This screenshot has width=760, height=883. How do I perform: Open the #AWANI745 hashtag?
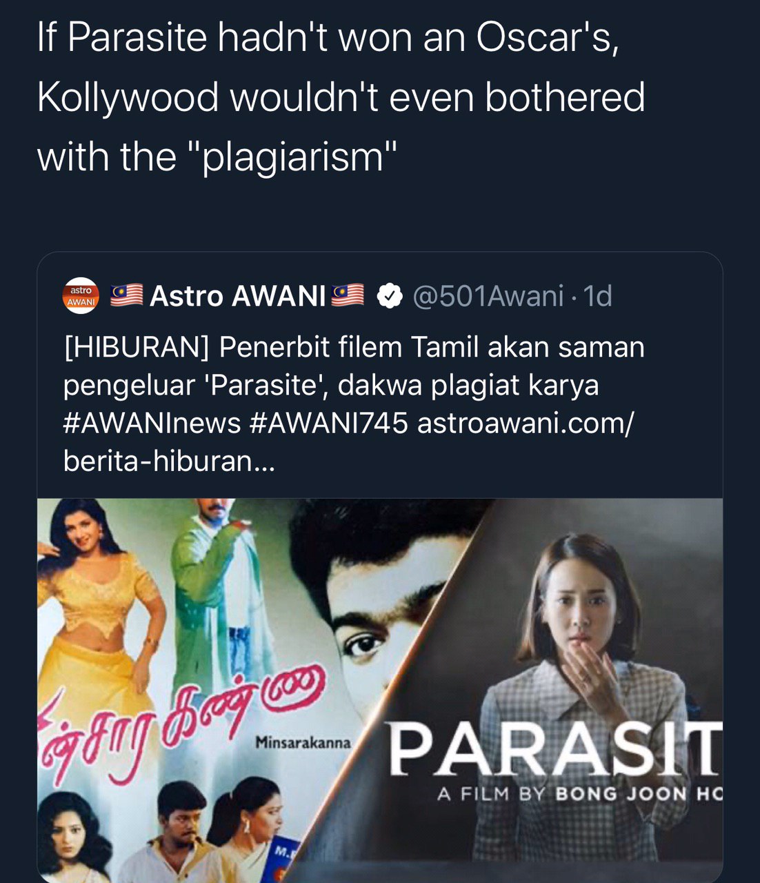[x=330, y=423]
